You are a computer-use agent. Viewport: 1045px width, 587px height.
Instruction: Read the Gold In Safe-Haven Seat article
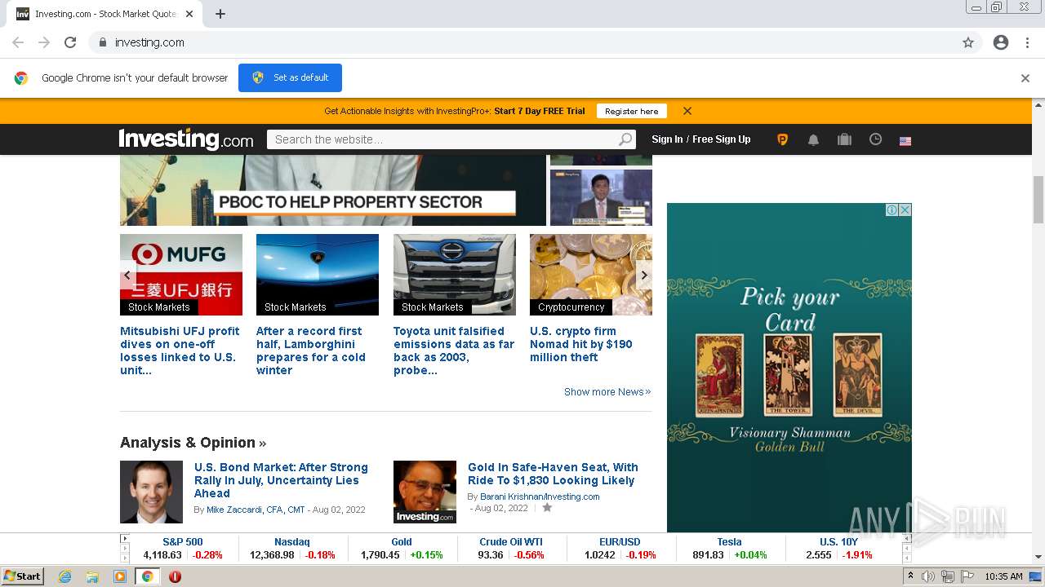coord(553,474)
